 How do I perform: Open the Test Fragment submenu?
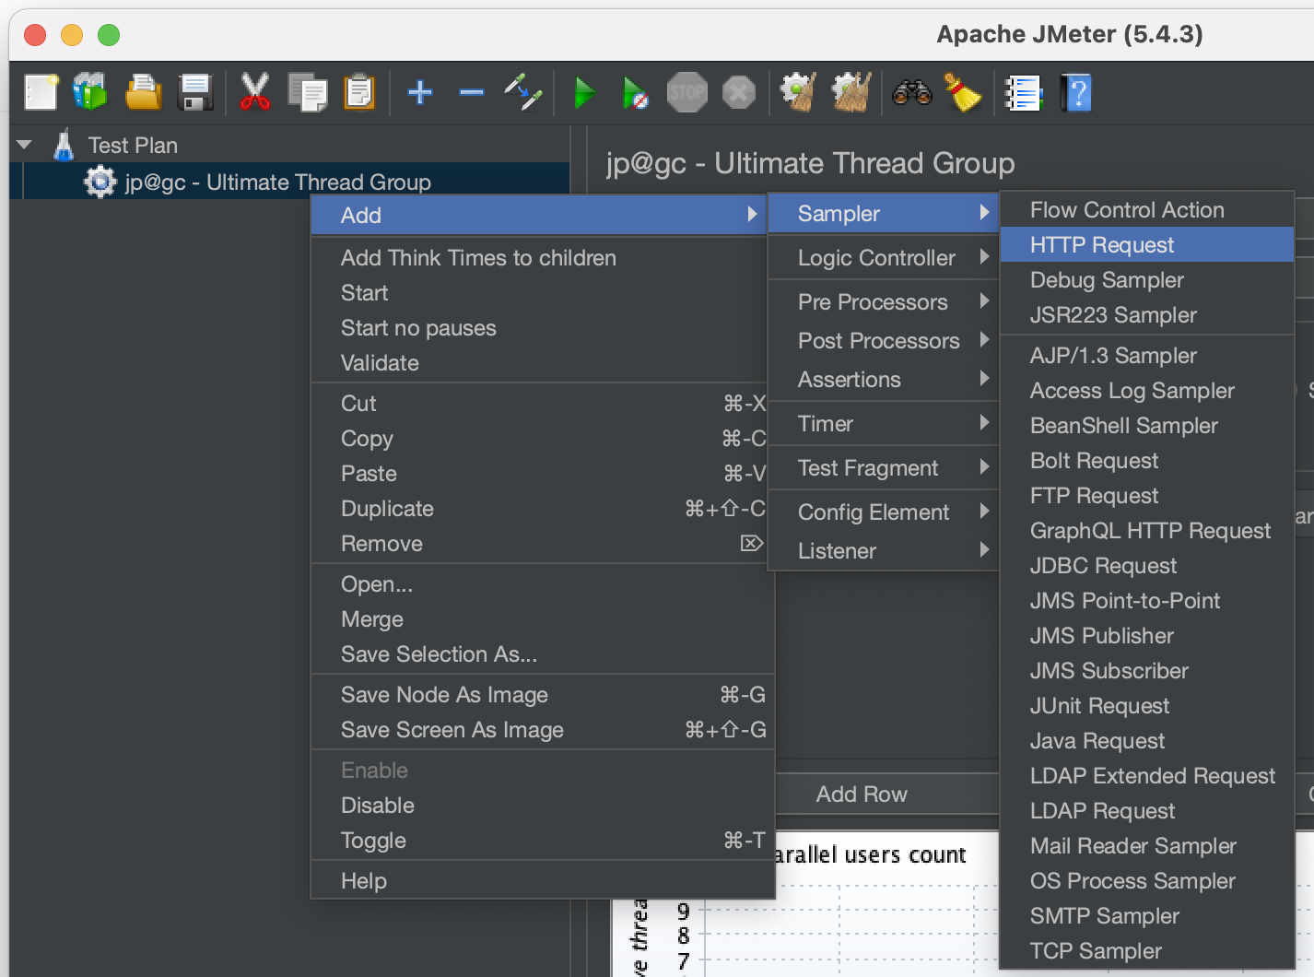pyautogui.click(x=884, y=468)
